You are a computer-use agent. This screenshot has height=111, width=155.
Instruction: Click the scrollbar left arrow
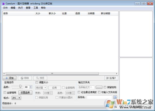[4, 74]
